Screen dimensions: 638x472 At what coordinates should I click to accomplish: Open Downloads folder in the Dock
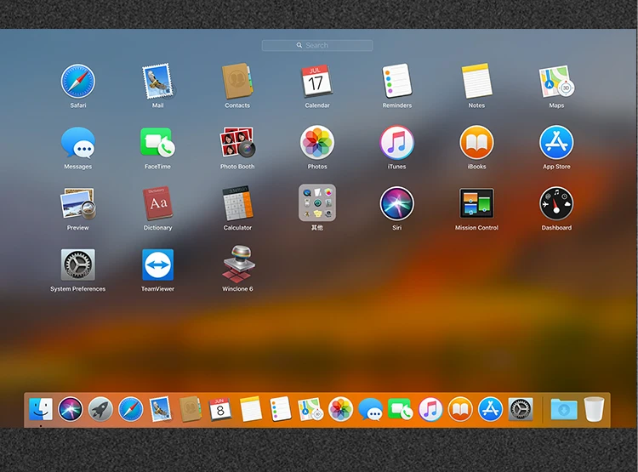click(x=563, y=409)
